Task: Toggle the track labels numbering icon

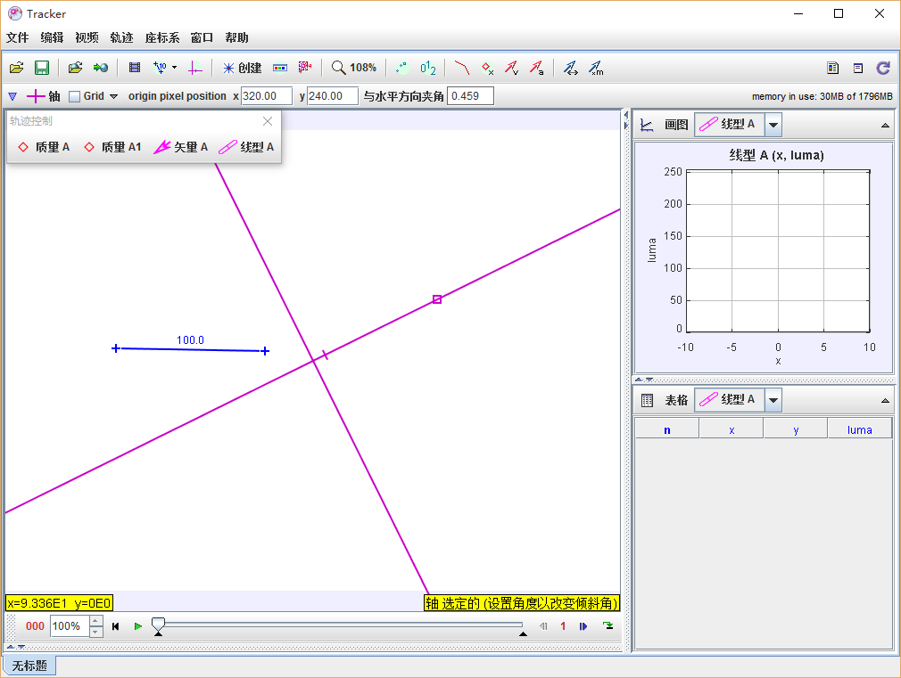Action: point(428,68)
